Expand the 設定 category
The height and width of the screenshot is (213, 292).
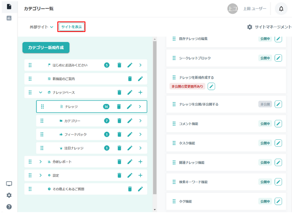[41, 175]
